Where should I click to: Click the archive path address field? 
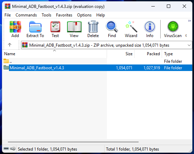(x=106, y=45)
